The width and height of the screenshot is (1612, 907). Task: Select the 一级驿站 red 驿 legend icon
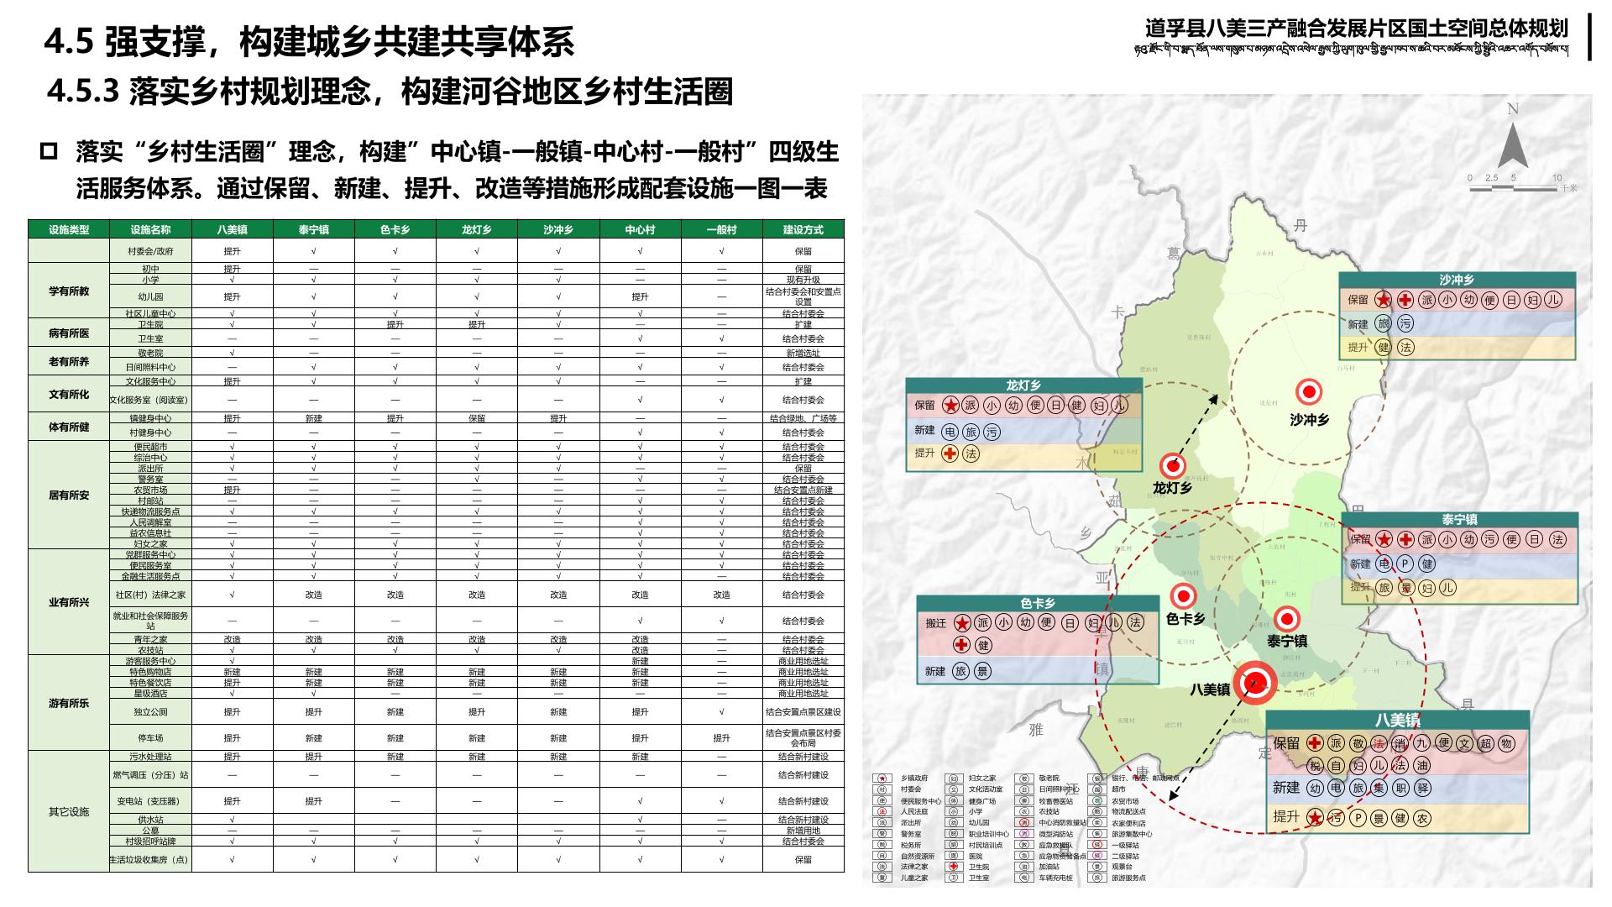pyautogui.click(x=1097, y=844)
